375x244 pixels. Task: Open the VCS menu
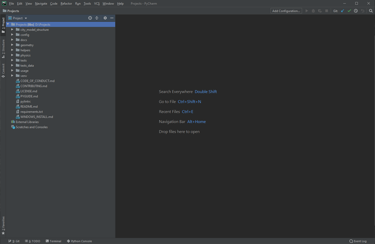click(x=97, y=4)
